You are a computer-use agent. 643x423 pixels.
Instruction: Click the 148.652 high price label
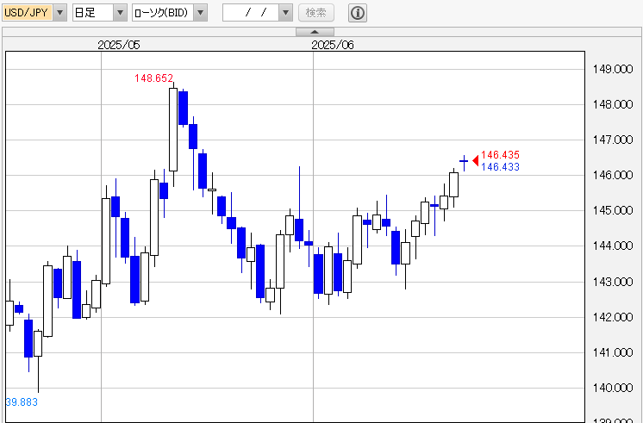pos(153,78)
